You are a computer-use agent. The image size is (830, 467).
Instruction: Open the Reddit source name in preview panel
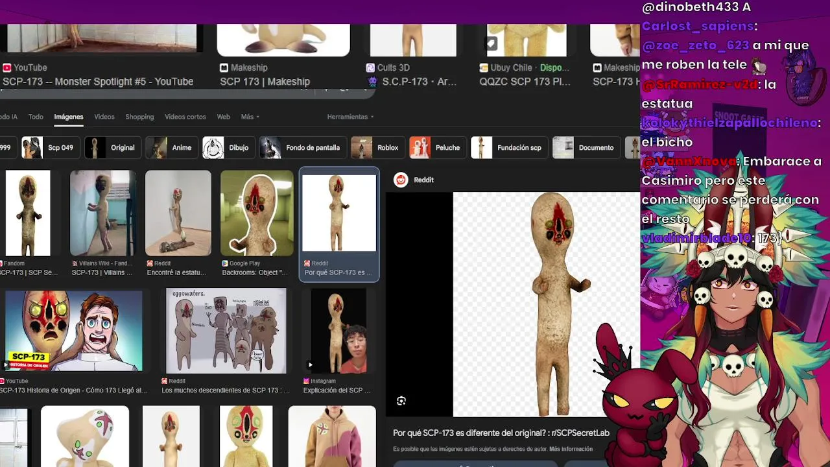423,180
